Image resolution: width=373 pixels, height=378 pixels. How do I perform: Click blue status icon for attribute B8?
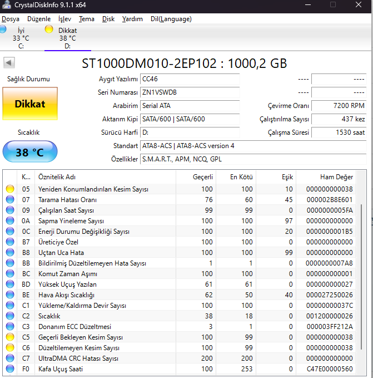(x=10, y=252)
